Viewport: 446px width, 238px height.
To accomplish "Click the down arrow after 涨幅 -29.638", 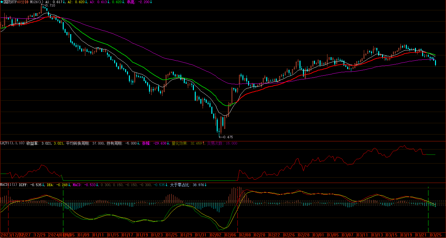I will click(168, 143).
